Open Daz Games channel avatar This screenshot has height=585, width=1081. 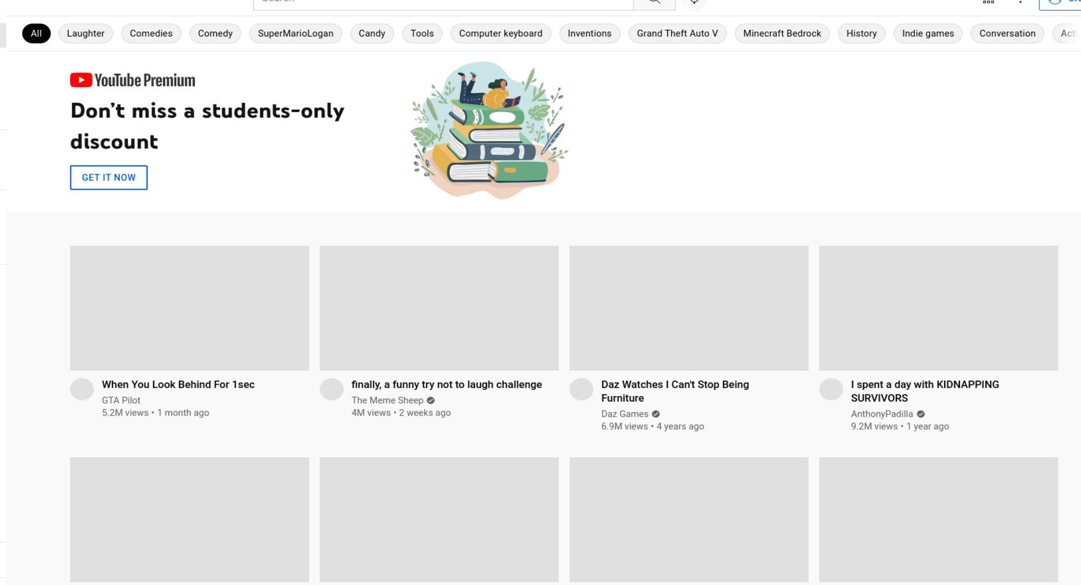click(581, 389)
